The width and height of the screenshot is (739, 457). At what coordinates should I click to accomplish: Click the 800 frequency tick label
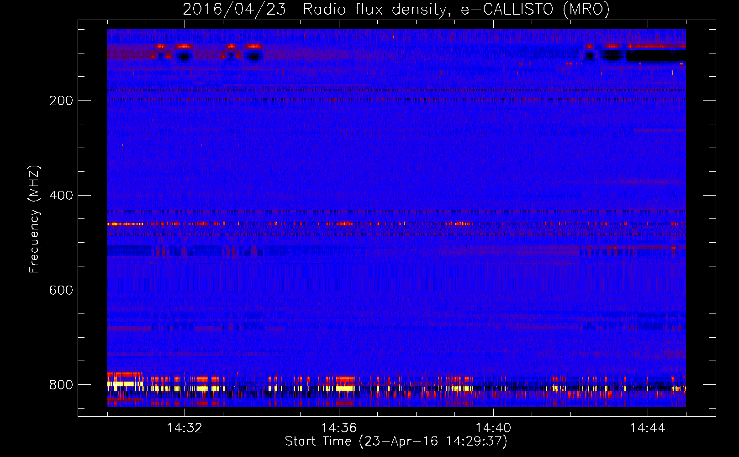(61, 385)
